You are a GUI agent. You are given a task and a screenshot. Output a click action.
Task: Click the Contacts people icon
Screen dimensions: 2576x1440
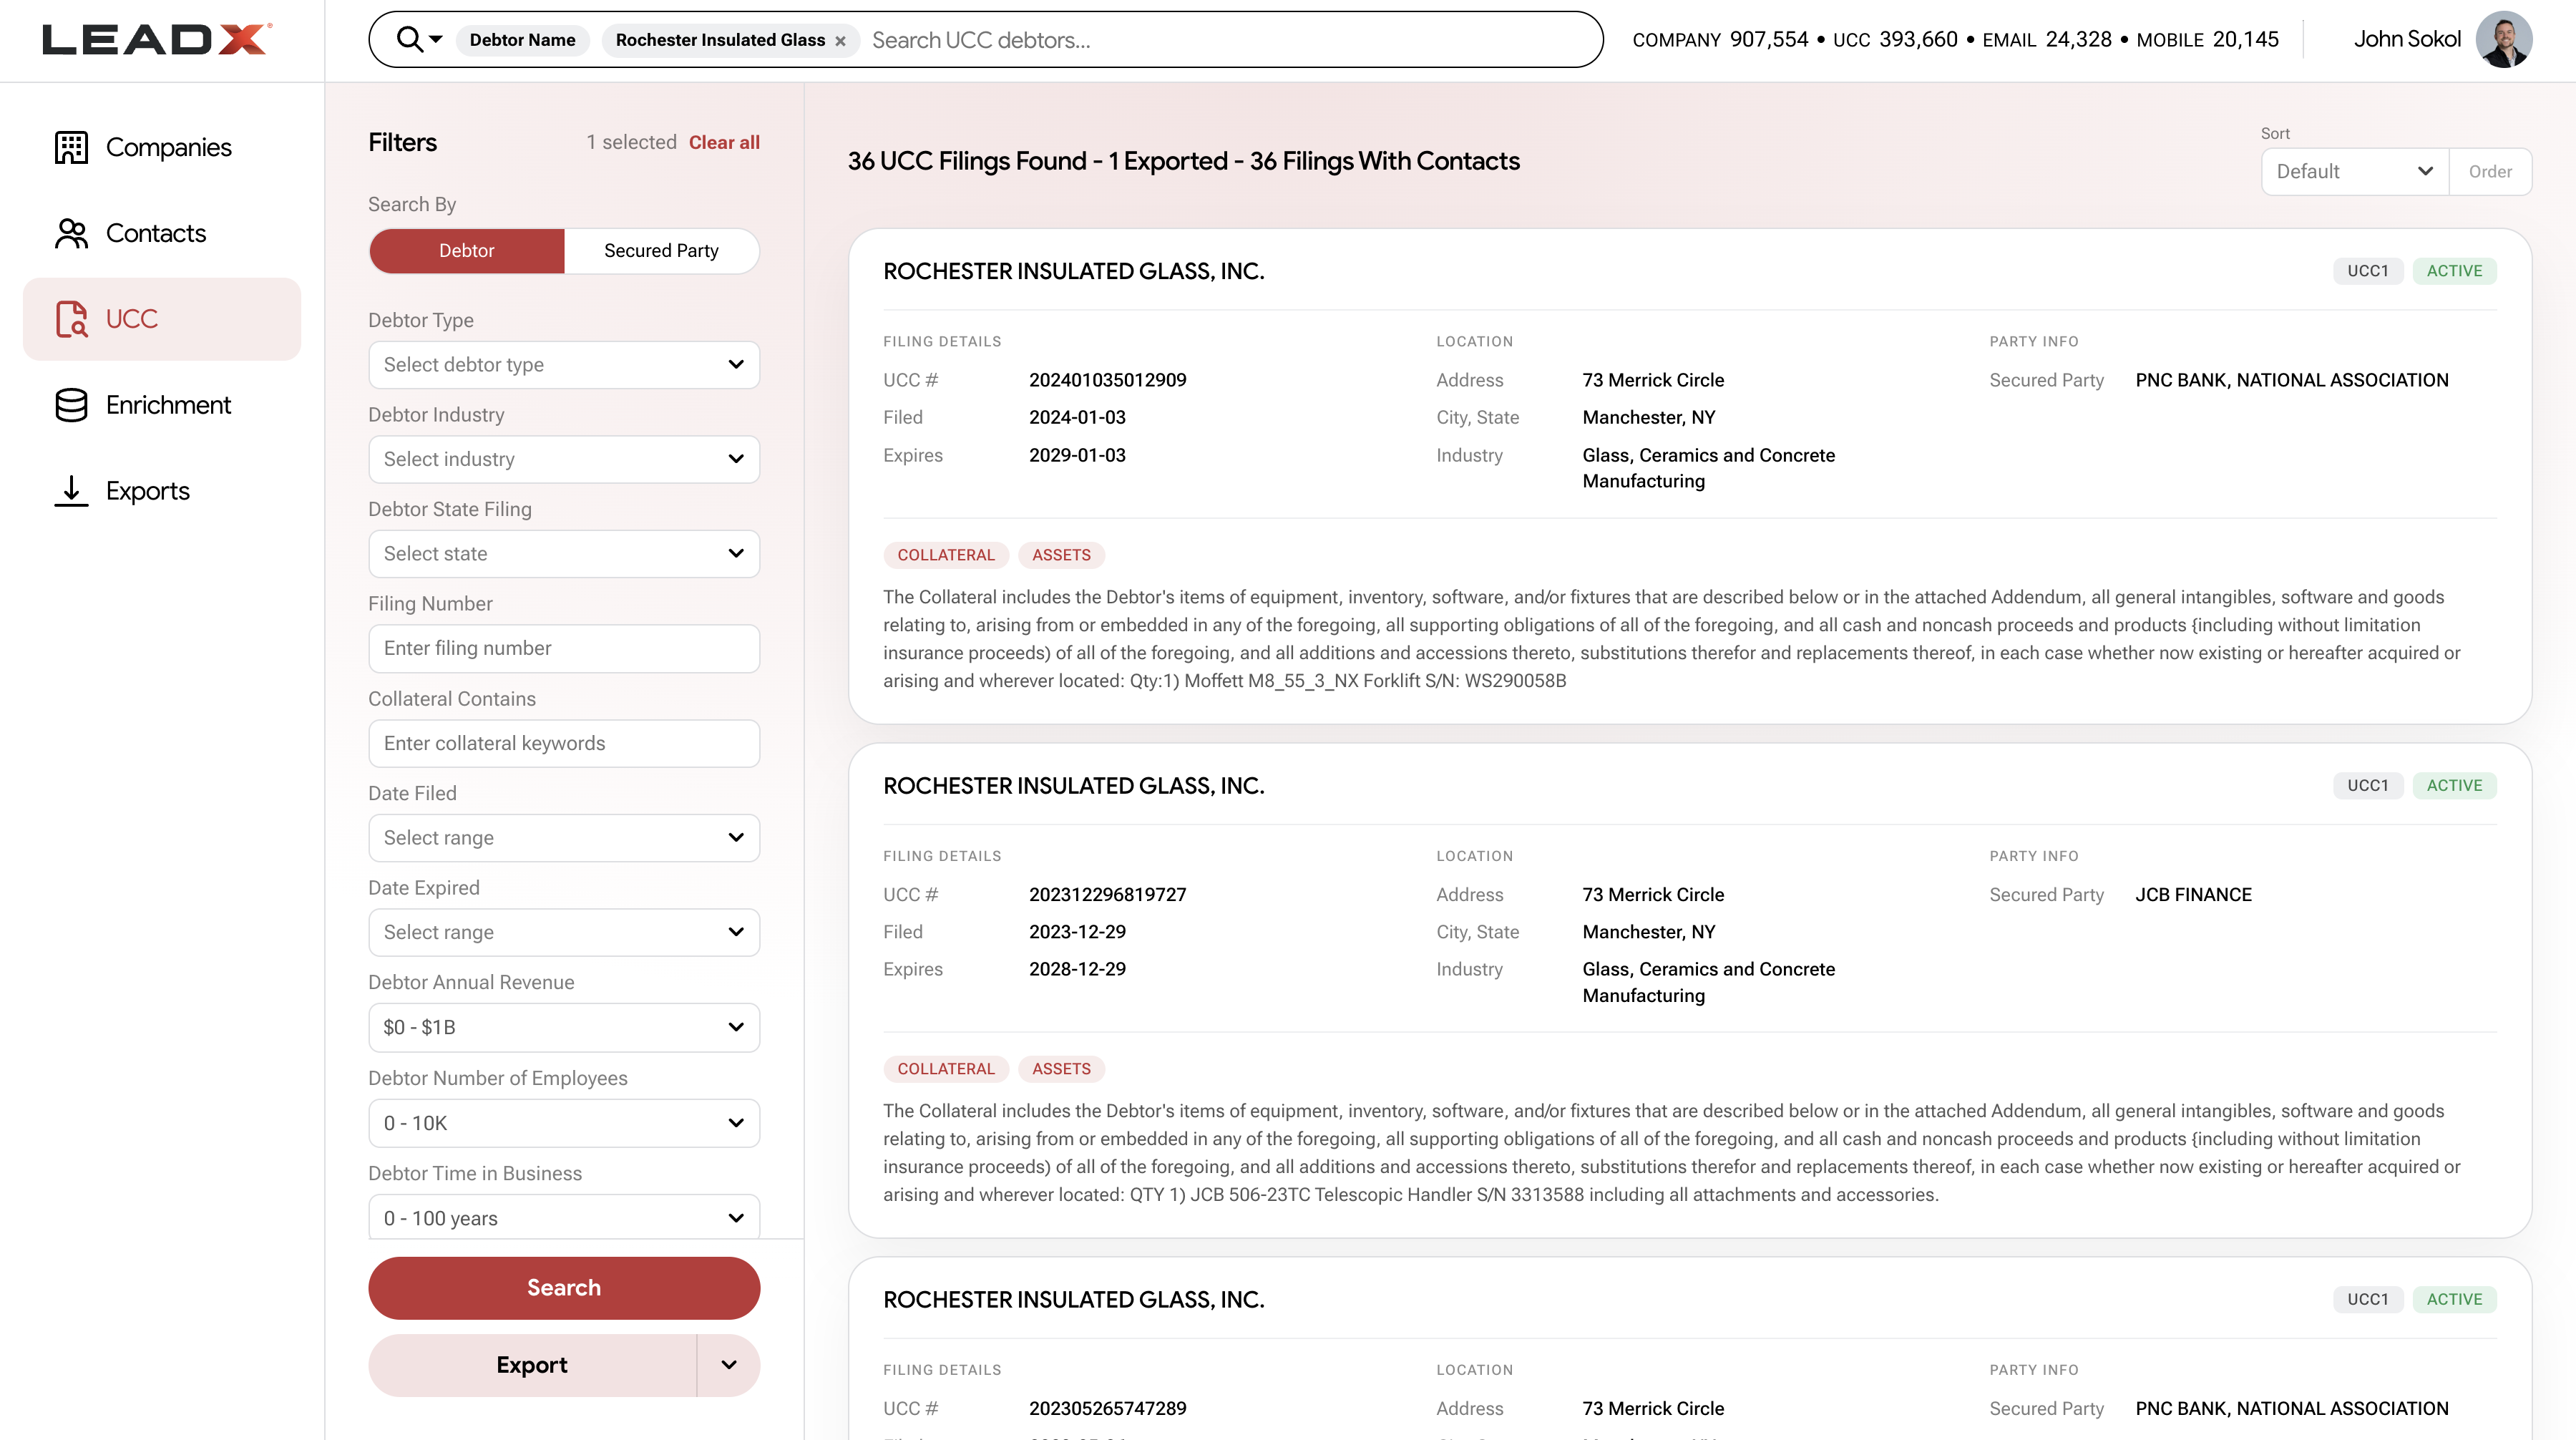coord(71,233)
